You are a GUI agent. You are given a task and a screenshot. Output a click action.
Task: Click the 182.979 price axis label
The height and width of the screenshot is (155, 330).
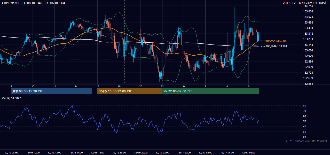coord(308,56)
